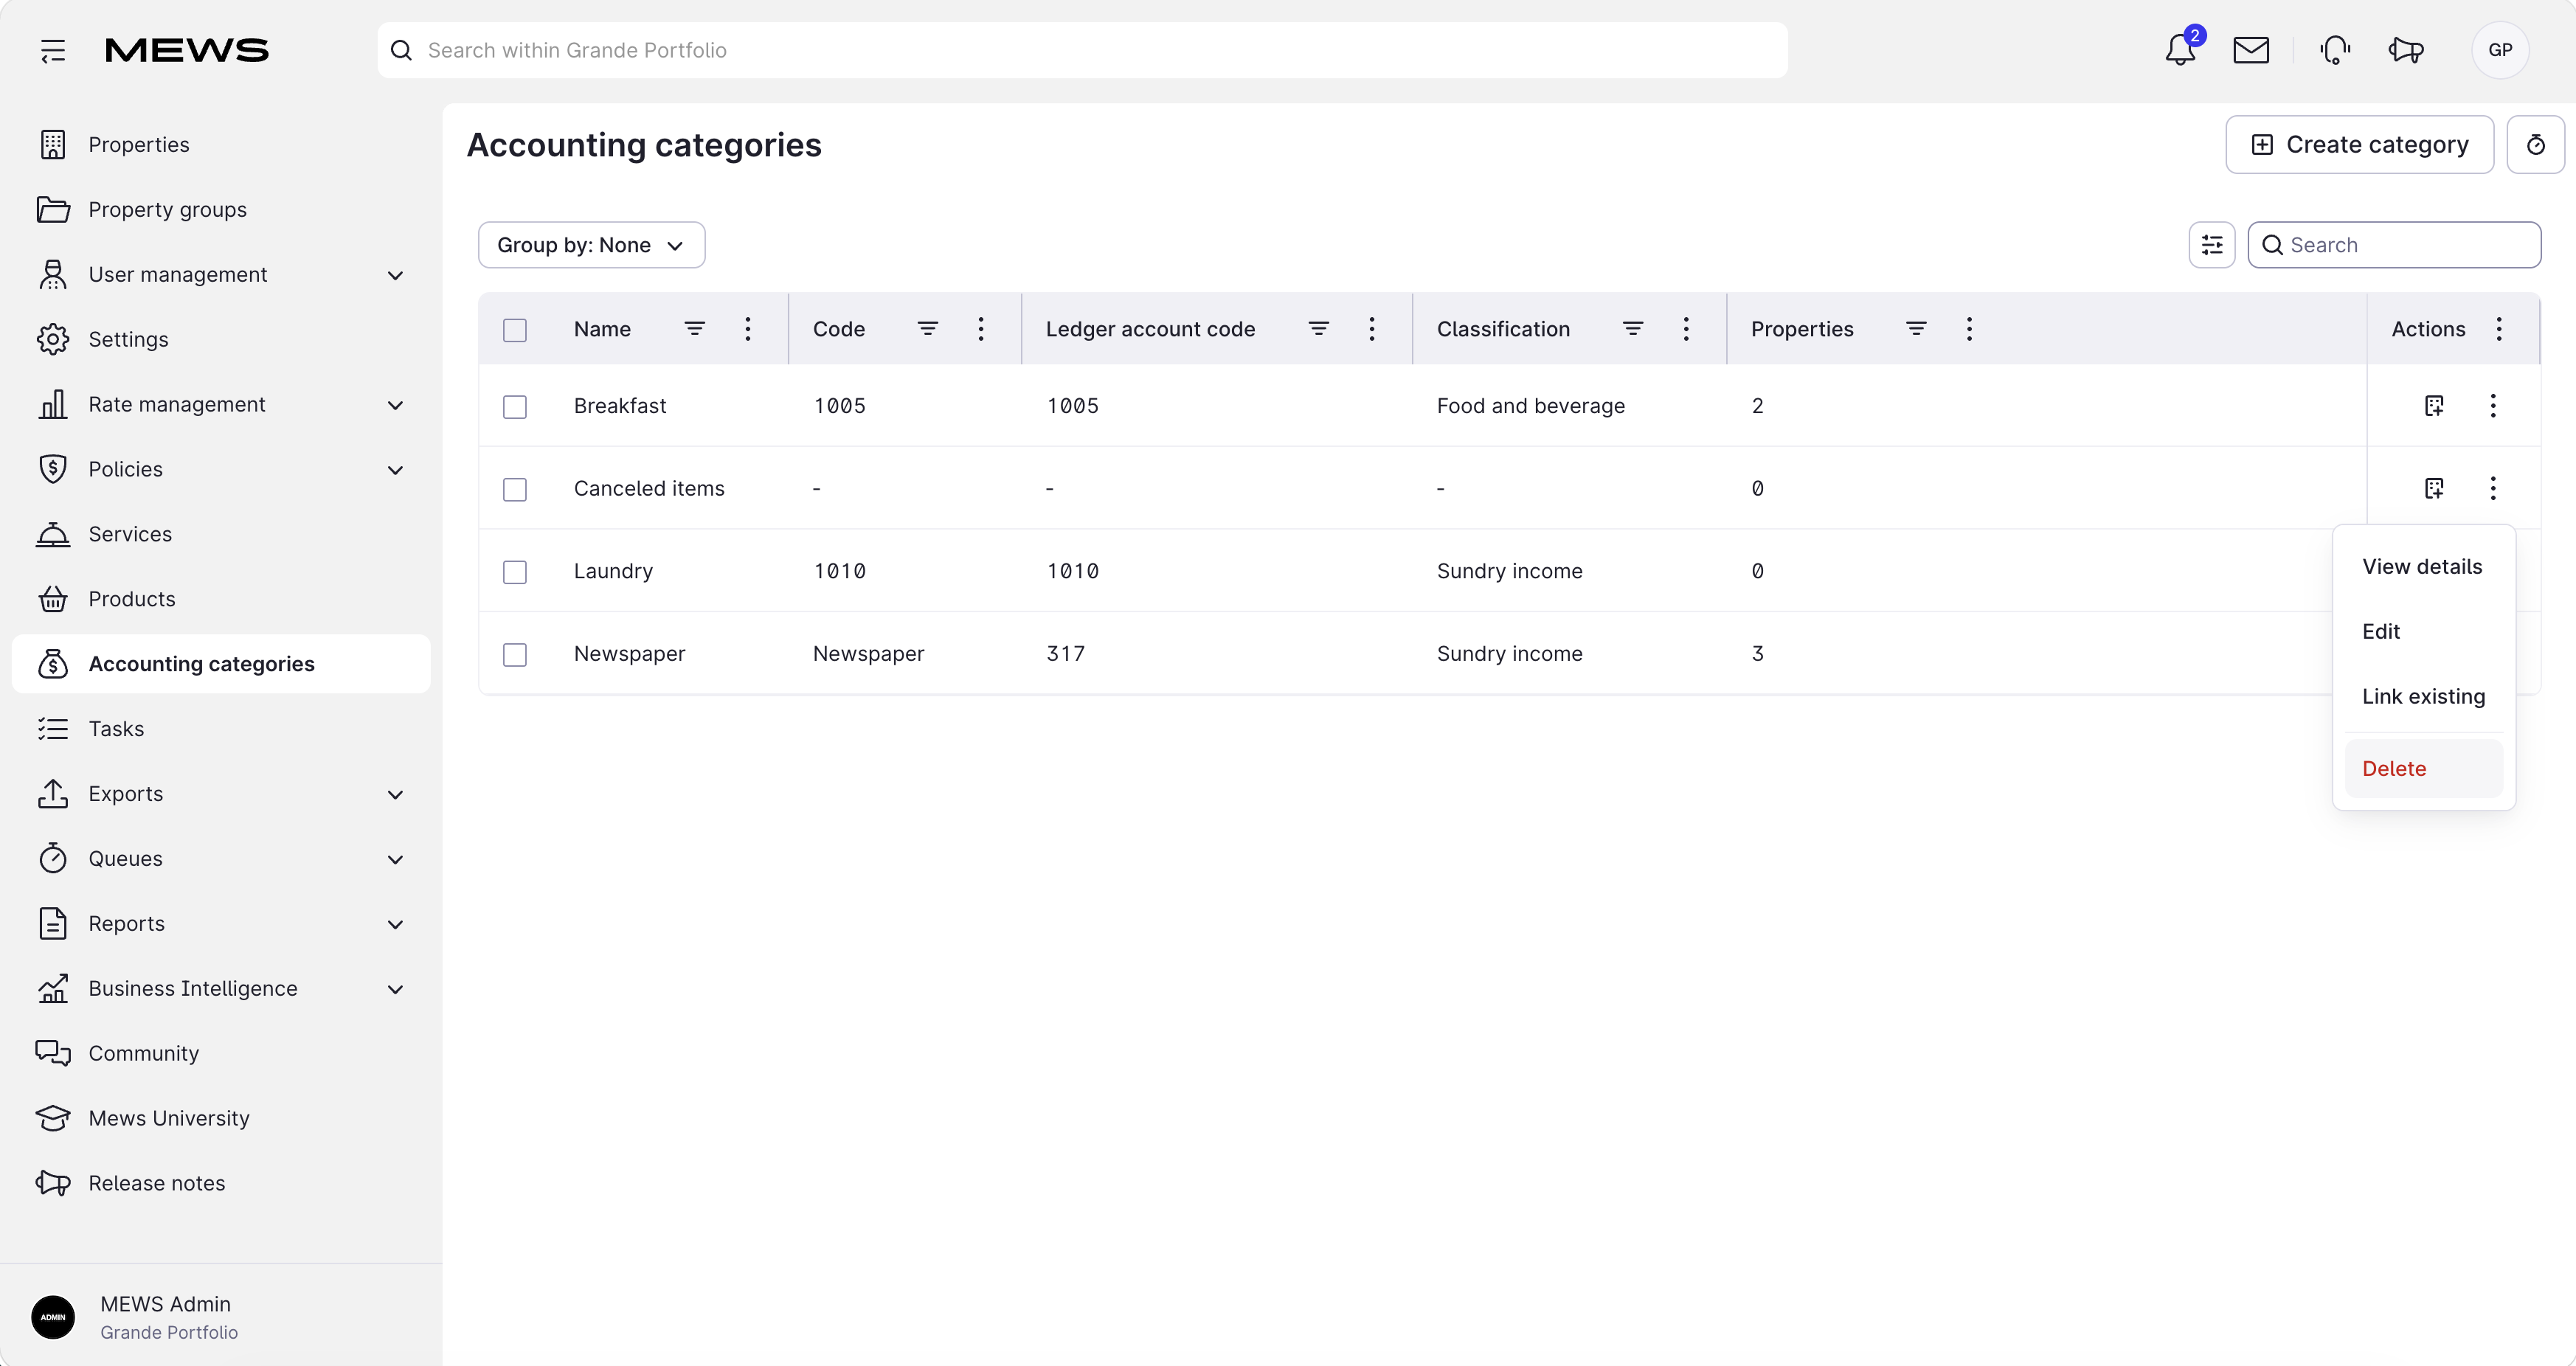Click the Code column filter icon
This screenshot has height=1366, width=2576.
point(928,329)
